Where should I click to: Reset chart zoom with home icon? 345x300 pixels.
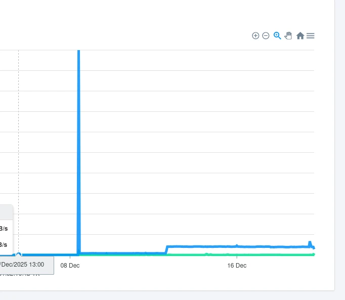tap(300, 36)
